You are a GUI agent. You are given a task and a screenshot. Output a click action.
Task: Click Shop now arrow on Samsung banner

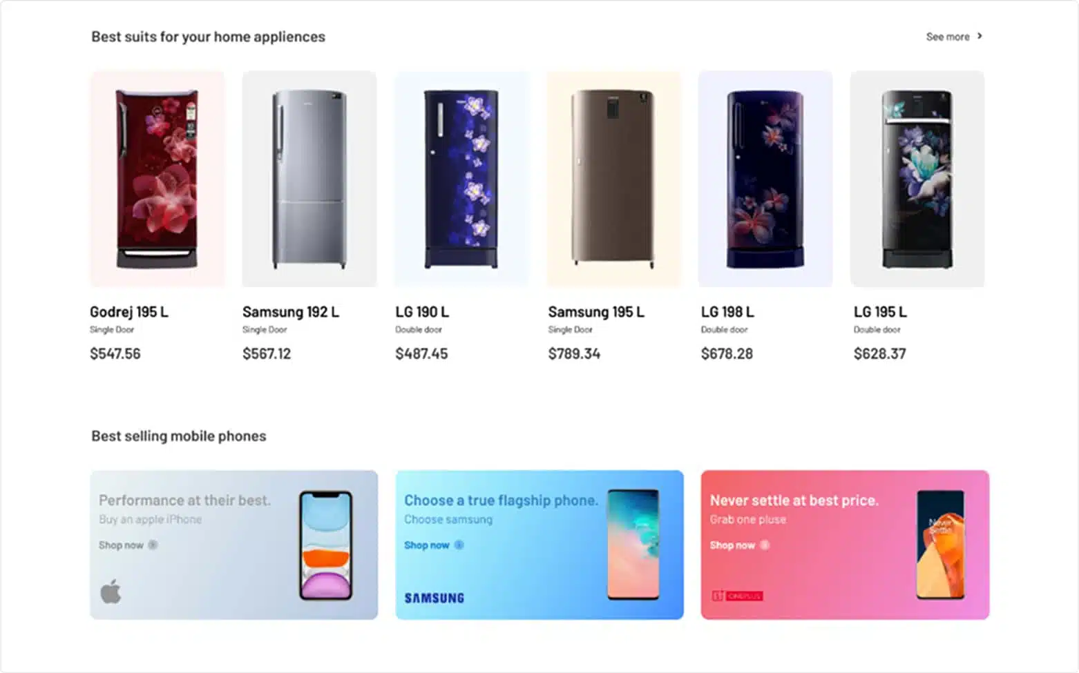coord(459,545)
